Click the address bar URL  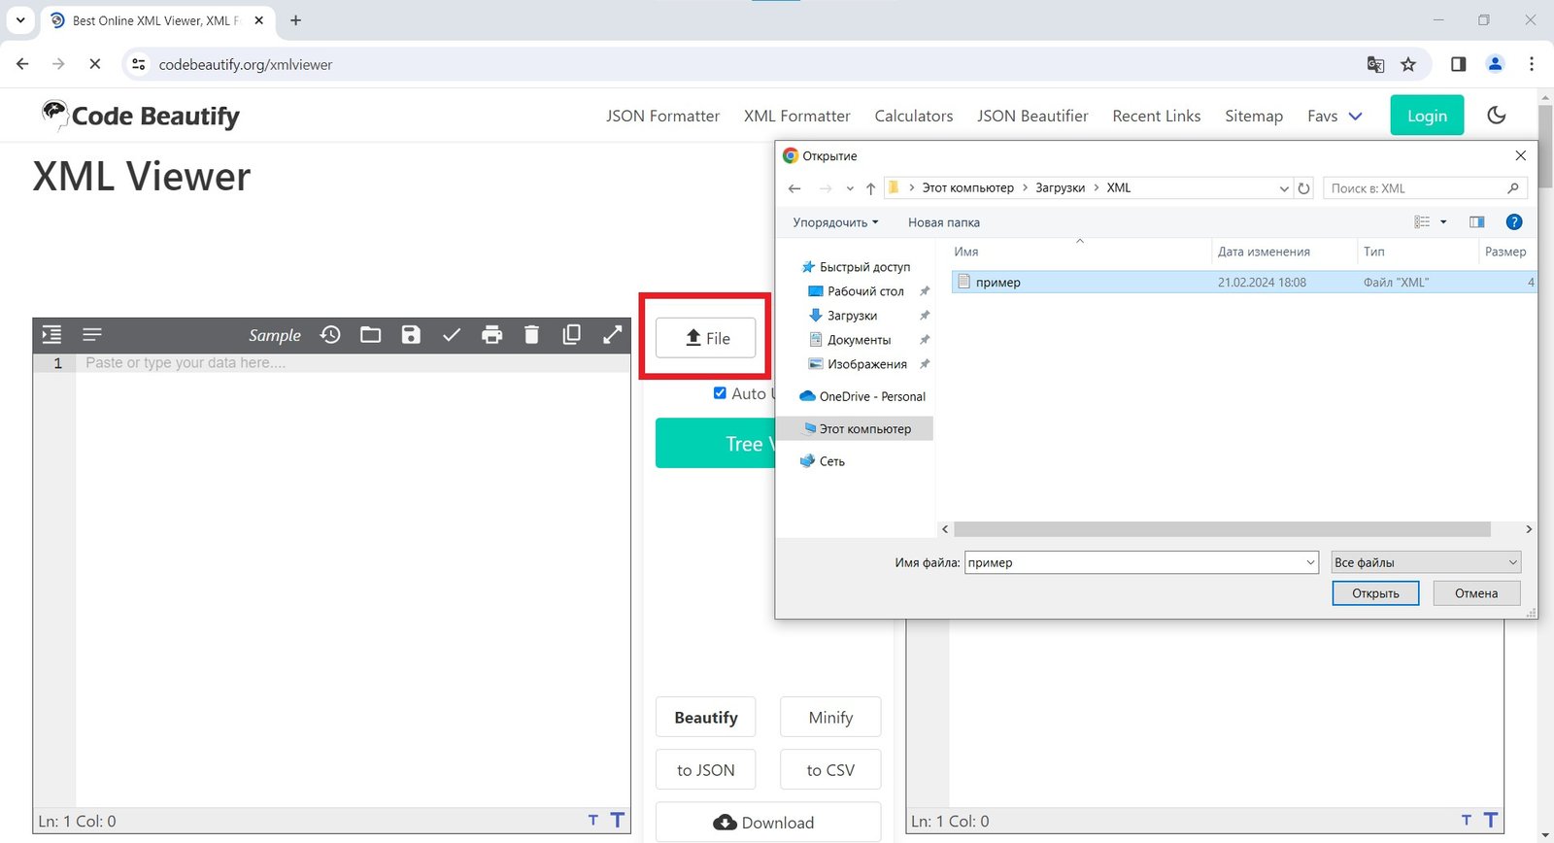(x=246, y=64)
